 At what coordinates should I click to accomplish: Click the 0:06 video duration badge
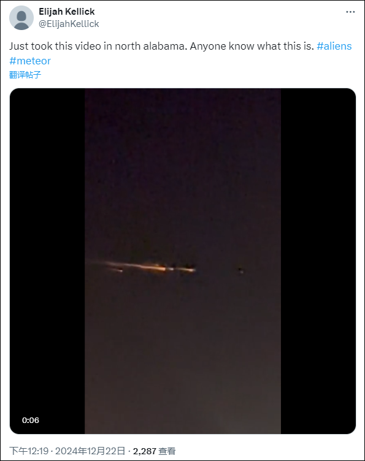[31, 420]
